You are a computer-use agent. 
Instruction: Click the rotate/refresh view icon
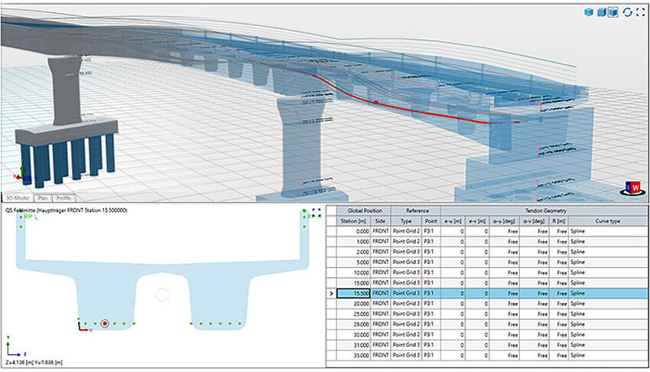627,12
